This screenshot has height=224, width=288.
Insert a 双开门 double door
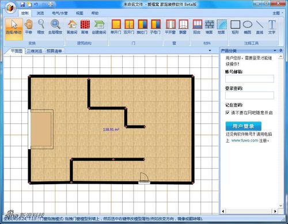(129, 27)
